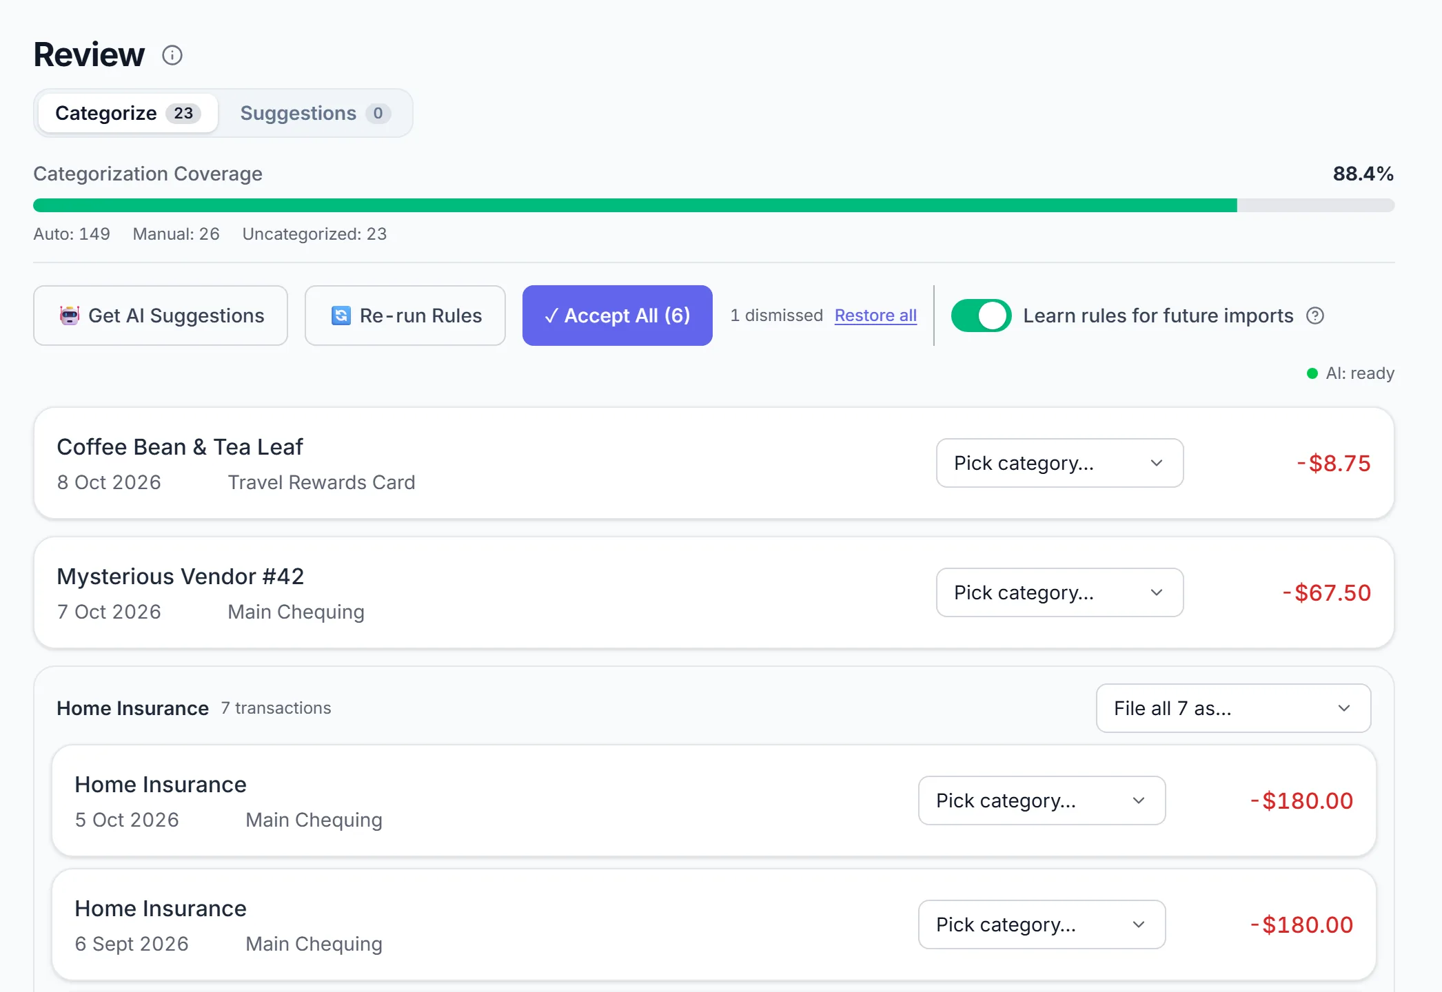Click the -$180.00 amount dated 5 Oct
The width and height of the screenshot is (1442, 992).
pyautogui.click(x=1301, y=800)
